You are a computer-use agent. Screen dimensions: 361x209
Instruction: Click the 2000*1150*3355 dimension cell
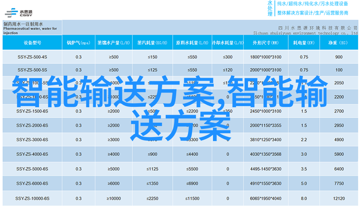(x=266, y=126)
